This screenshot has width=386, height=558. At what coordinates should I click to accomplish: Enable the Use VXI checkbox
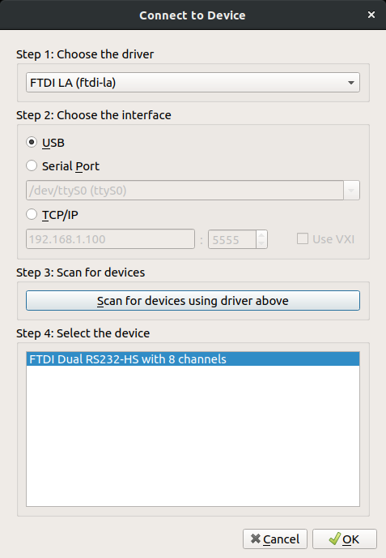[302, 238]
